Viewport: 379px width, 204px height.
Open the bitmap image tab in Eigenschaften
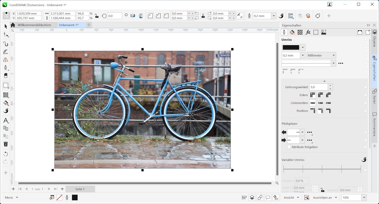point(323,32)
